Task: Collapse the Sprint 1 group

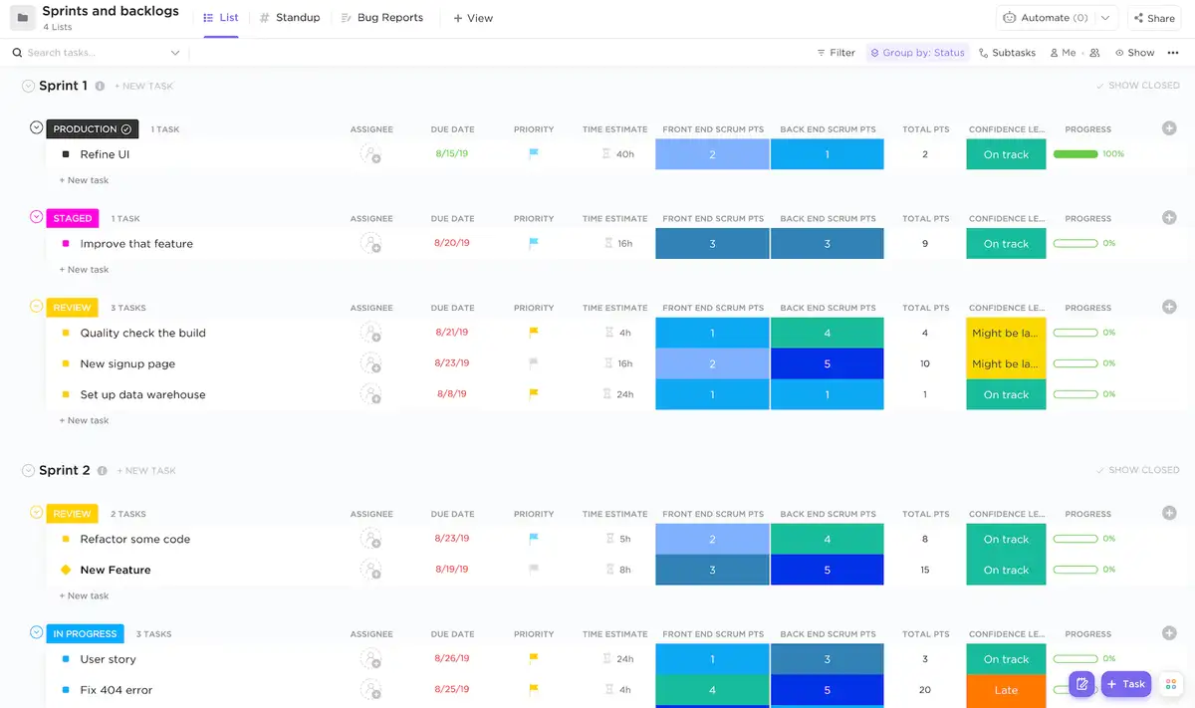Action: coord(27,86)
